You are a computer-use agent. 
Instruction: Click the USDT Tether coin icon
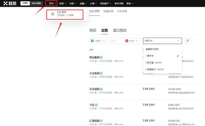pyautogui.click(x=92, y=41)
